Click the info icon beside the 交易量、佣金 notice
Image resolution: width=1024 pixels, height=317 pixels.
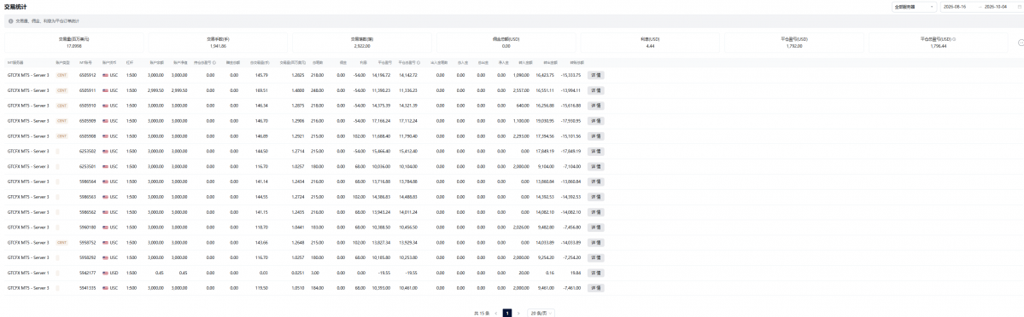point(11,20)
